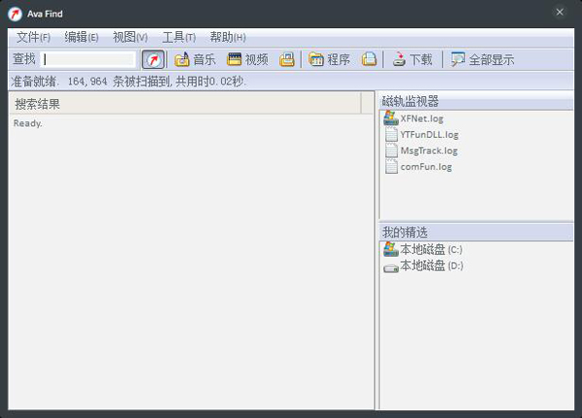Click the Ava Find search go button
This screenshot has width=582, height=418.
click(x=153, y=59)
